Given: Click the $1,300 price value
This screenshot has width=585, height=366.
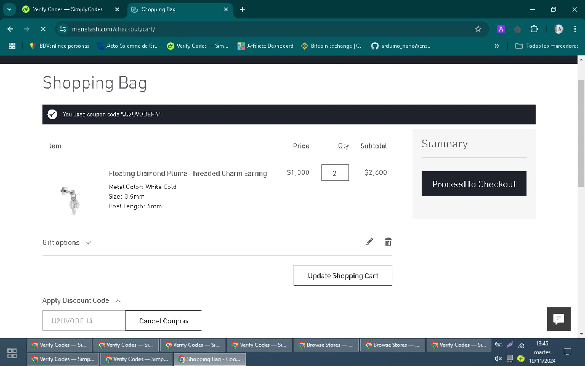Looking at the screenshot, I should click(x=298, y=172).
